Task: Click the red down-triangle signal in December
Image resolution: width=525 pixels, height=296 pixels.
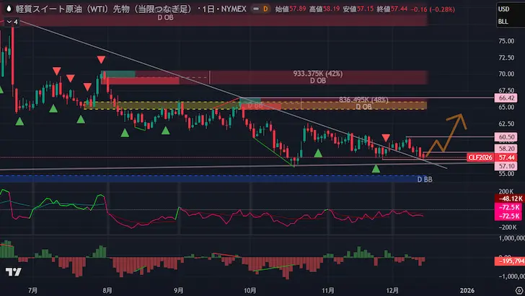Action: tap(387, 137)
